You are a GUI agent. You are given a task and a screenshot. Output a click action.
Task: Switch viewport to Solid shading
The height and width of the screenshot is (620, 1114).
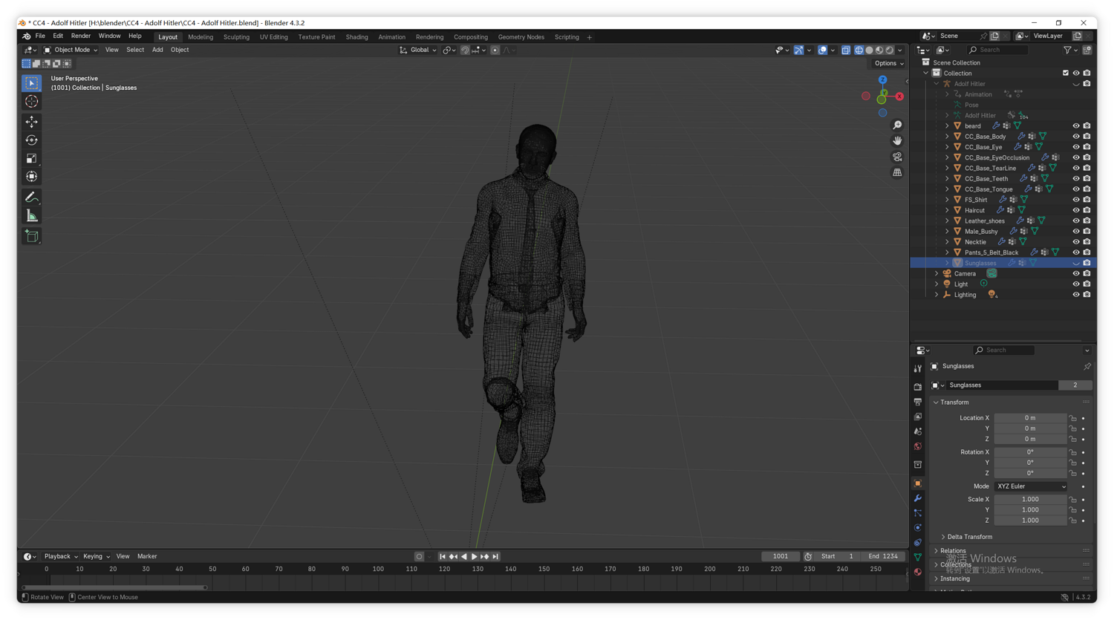869,50
